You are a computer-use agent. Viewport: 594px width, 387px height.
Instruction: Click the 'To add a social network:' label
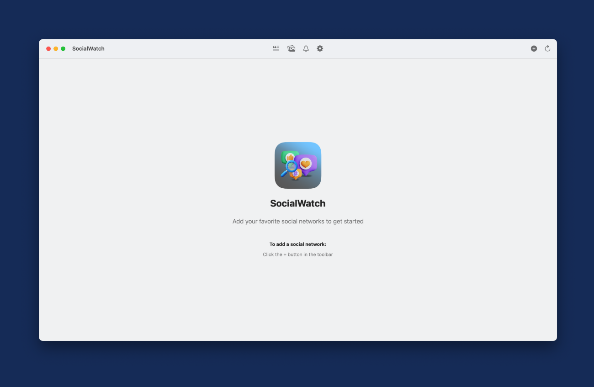(298, 244)
